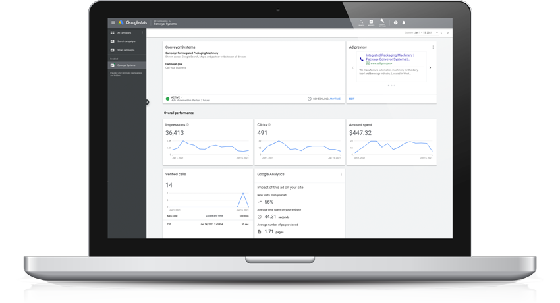Viewport: 560px width, 303px height.
Task: Open the notifications bell
Action: (404, 22)
